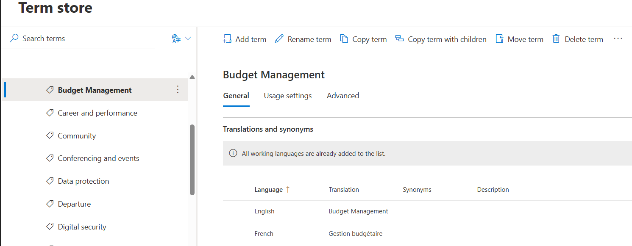
Task: Click the Copy term command
Action: point(364,39)
